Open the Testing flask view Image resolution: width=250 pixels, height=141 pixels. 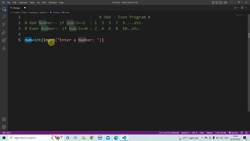click(x=4, y=48)
